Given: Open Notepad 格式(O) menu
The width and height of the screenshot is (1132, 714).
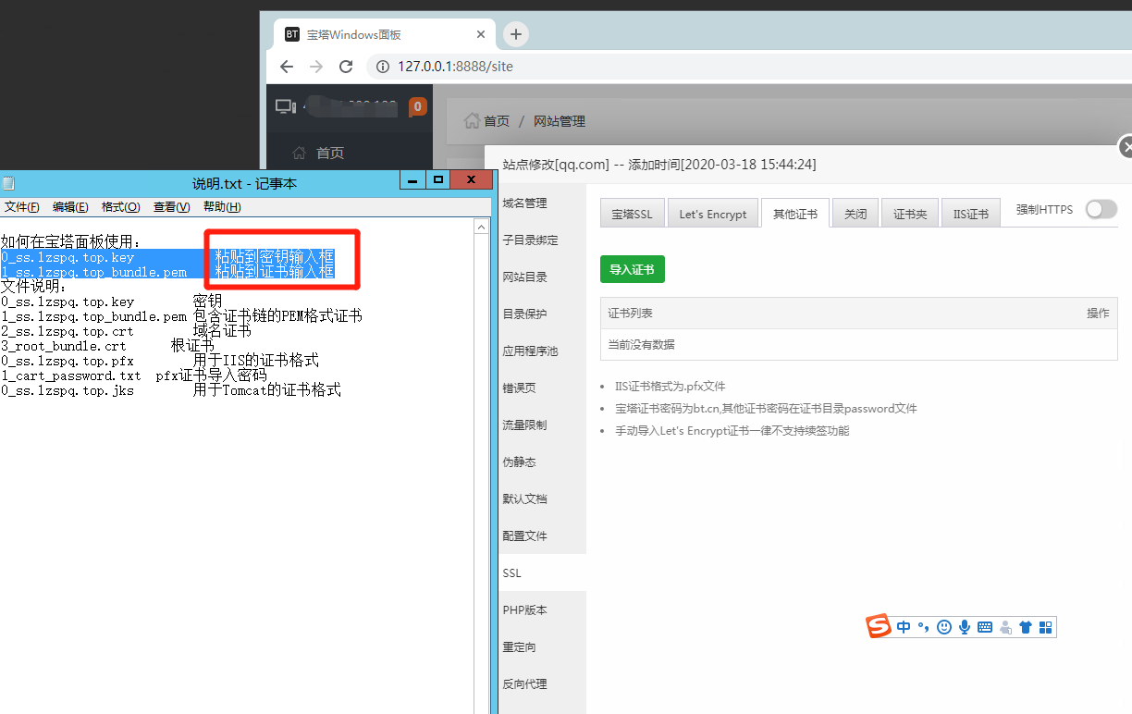Looking at the screenshot, I should 121,207.
